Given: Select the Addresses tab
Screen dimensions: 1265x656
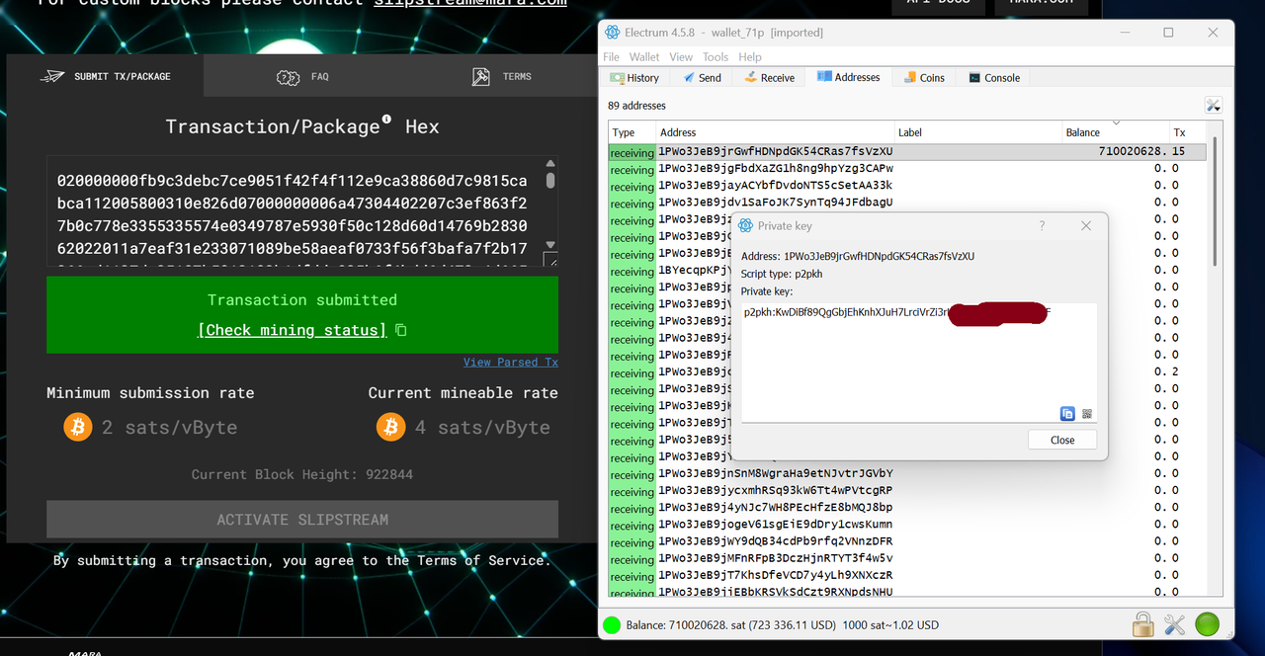Looking at the screenshot, I should tap(849, 77).
